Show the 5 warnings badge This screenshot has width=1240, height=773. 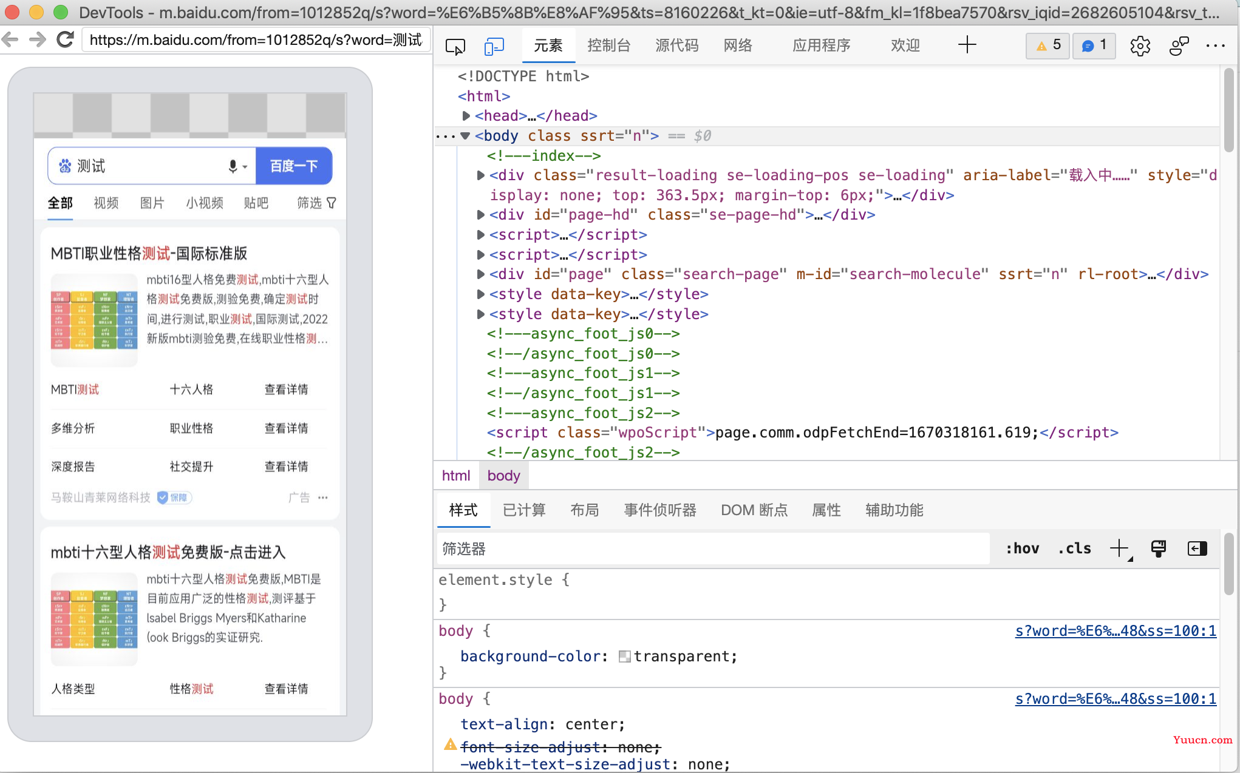(x=1048, y=46)
